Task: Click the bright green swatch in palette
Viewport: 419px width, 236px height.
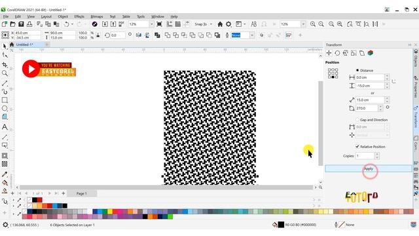Action: coord(170,216)
